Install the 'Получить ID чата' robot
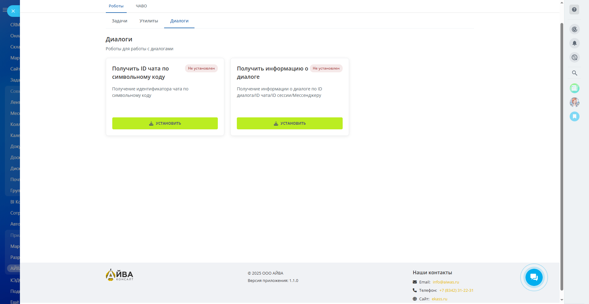The width and height of the screenshot is (589, 304). pyautogui.click(x=165, y=123)
